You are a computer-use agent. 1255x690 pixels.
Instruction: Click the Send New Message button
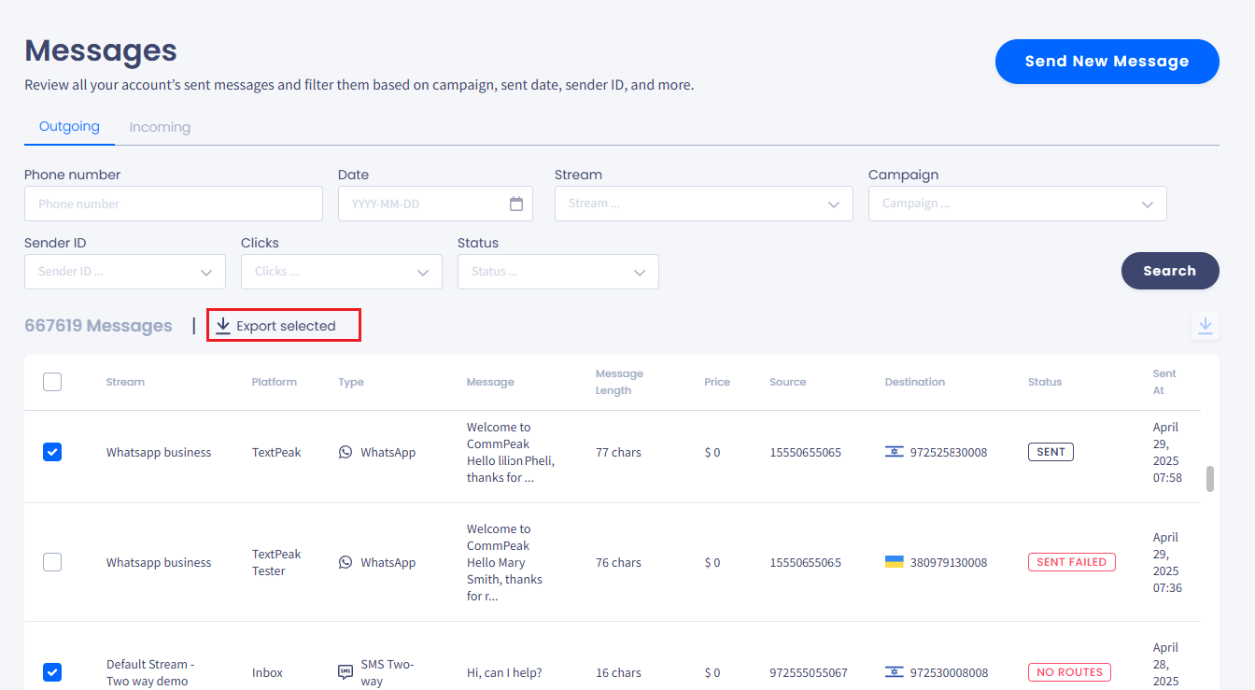point(1107,62)
